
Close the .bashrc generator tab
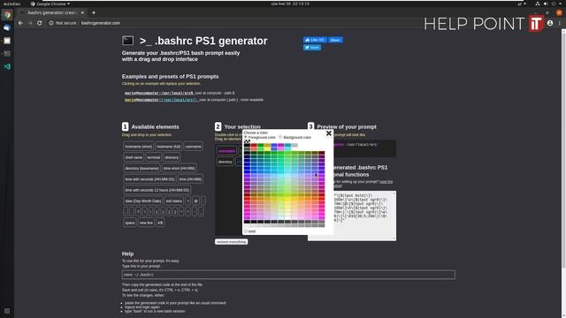pos(82,12)
